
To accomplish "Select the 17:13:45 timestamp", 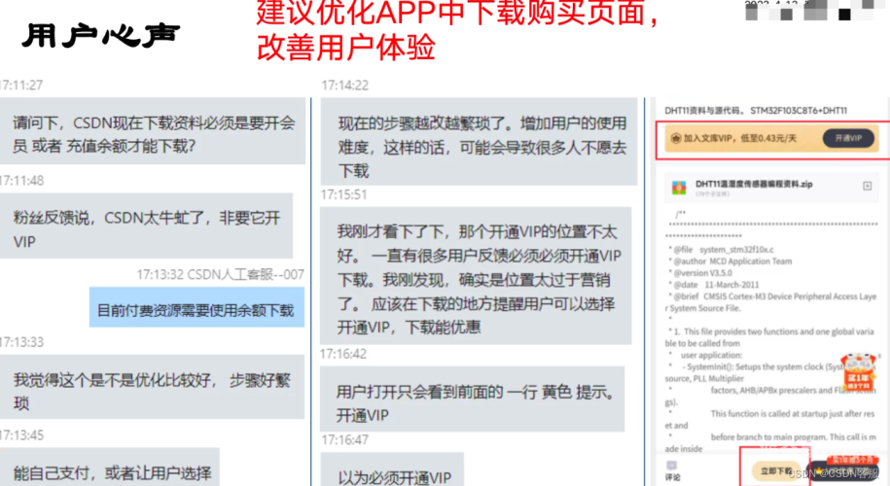I will pyautogui.click(x=22, y=434).
